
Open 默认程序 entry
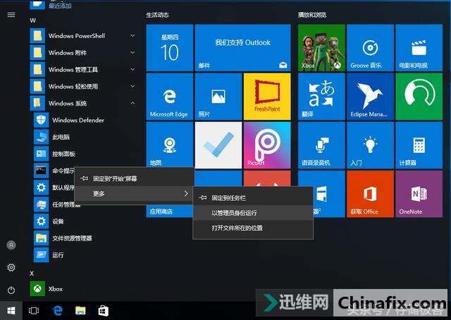point(54,187)
